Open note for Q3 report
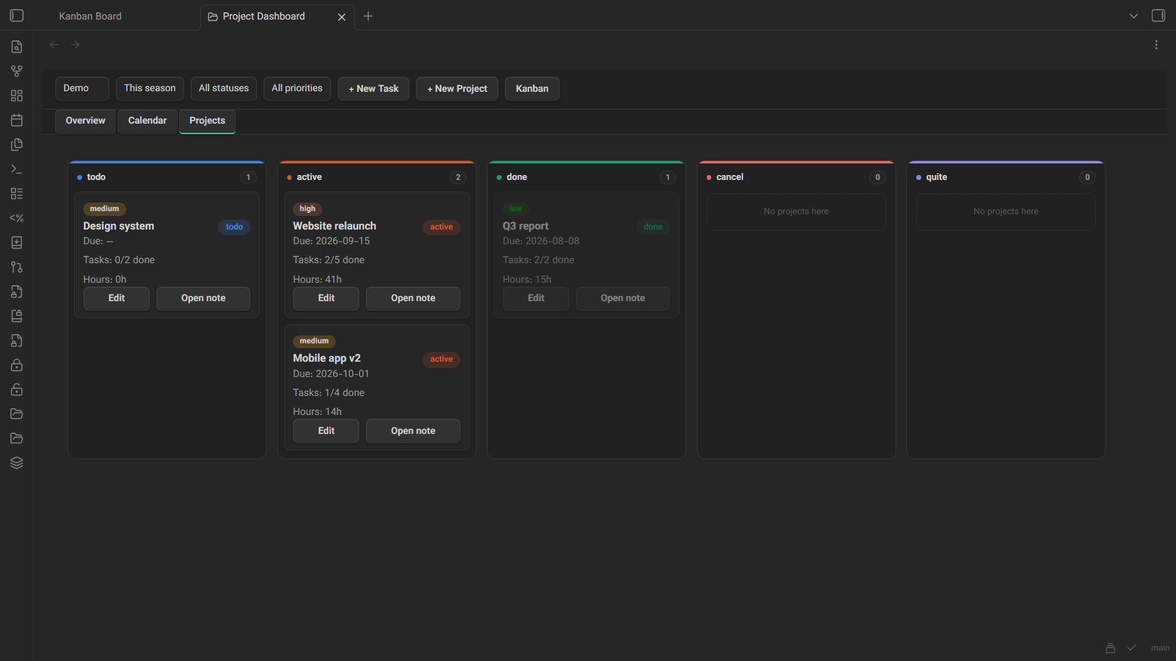Screen dimensions: 1176x661 [623, 298]
